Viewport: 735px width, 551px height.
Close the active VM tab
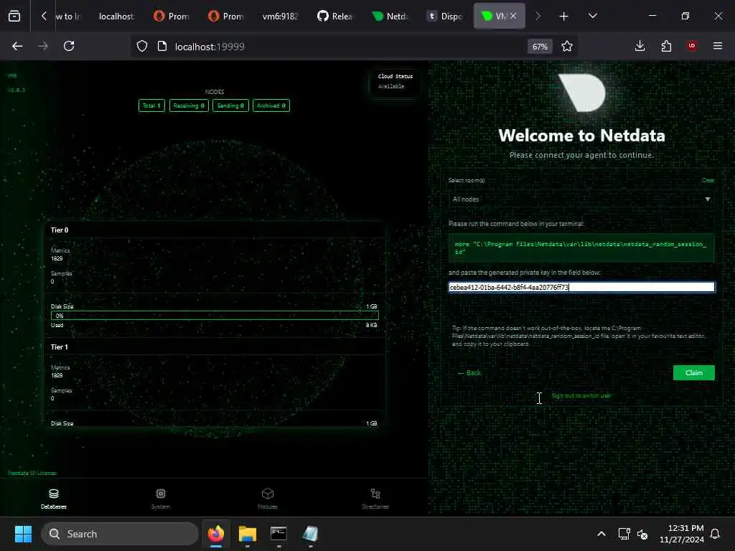pyautogui.click(x=513, y=16)
